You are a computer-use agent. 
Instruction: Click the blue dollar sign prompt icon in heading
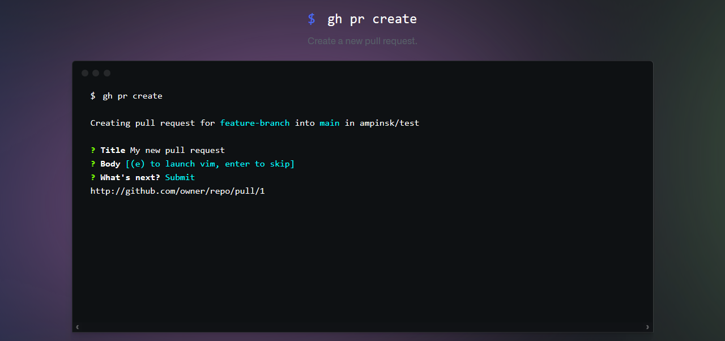click(311, 19)
